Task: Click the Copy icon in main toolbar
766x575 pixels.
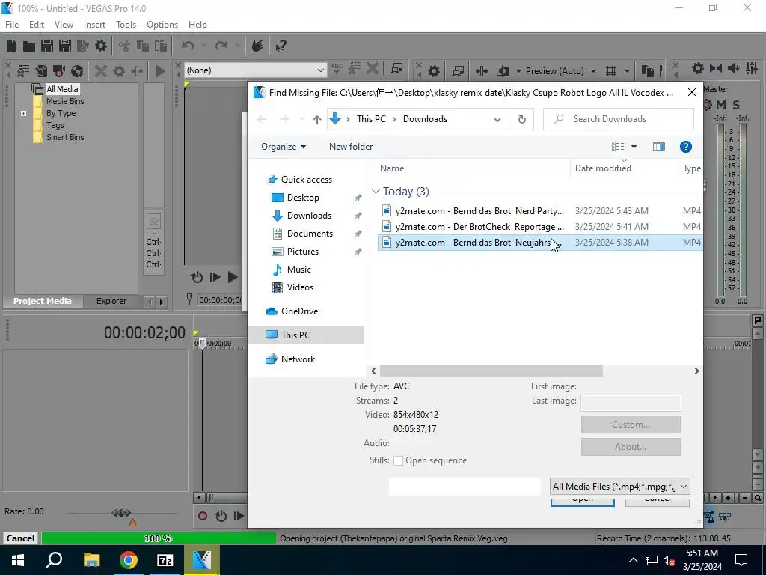Action: coord(143,46)
